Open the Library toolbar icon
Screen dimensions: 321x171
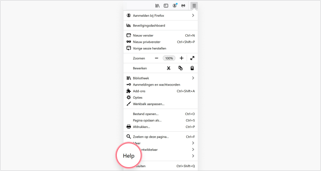[157, 6]
